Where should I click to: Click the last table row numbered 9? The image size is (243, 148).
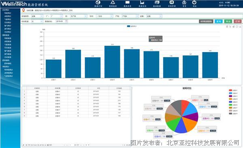pos(76,116)
